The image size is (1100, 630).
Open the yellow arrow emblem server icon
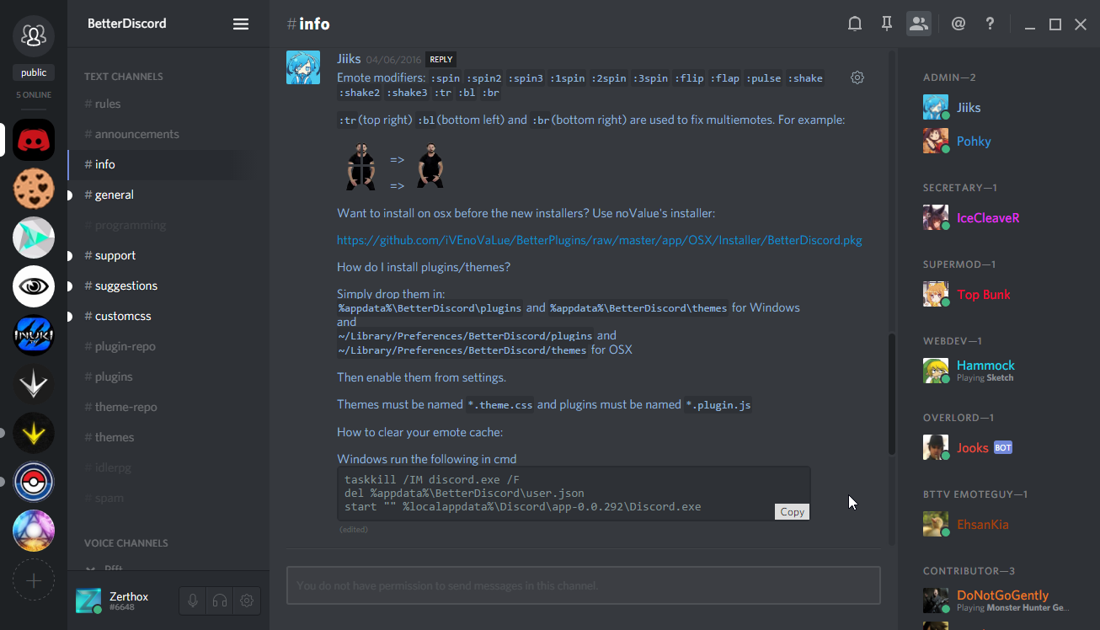point(34,433)
